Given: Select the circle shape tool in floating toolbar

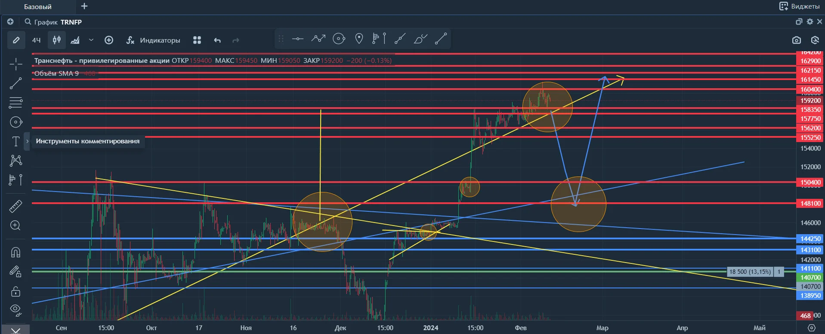Looking at the screenshot, I should pyautogui.click(x=339, y=39).
